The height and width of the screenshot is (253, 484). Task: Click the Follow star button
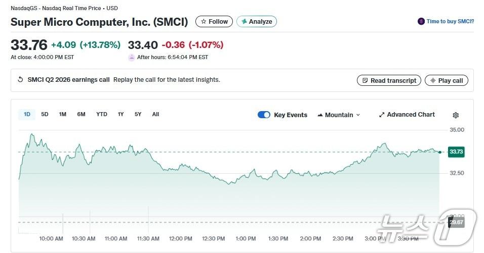[x=214, y=22]
